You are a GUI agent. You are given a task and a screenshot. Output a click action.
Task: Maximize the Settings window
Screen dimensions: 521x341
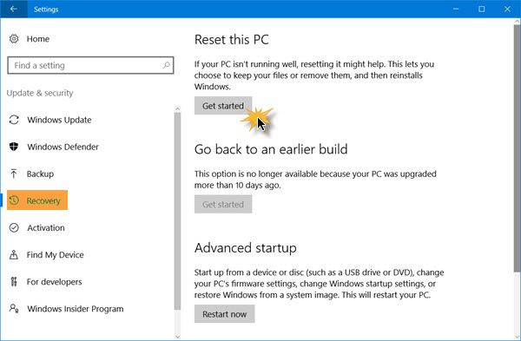click(481, 9)
